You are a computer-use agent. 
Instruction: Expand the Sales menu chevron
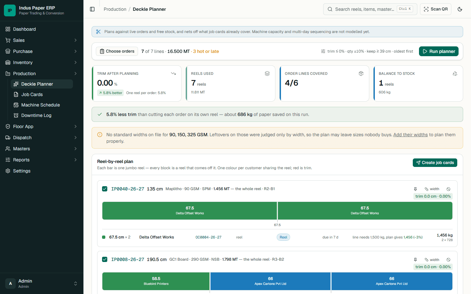[x=76, y=40]
